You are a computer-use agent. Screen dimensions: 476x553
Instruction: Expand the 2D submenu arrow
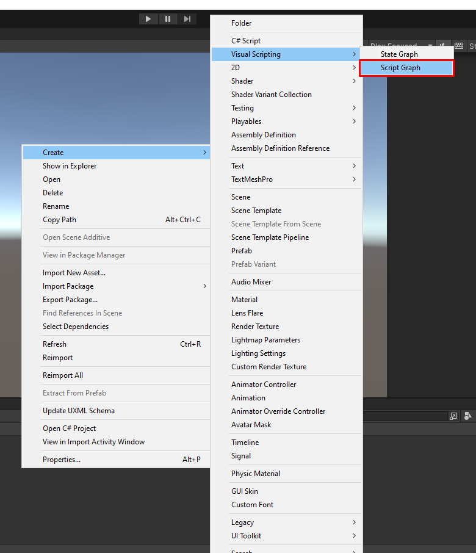coord(354,67)
